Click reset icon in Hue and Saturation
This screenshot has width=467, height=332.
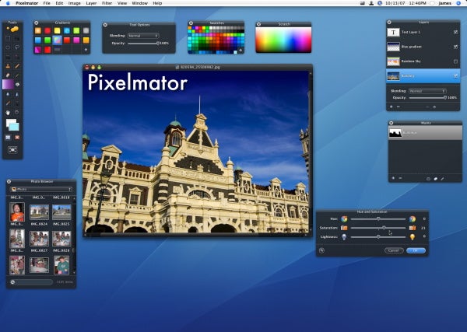pyautogui.click(x=321, y=250)
